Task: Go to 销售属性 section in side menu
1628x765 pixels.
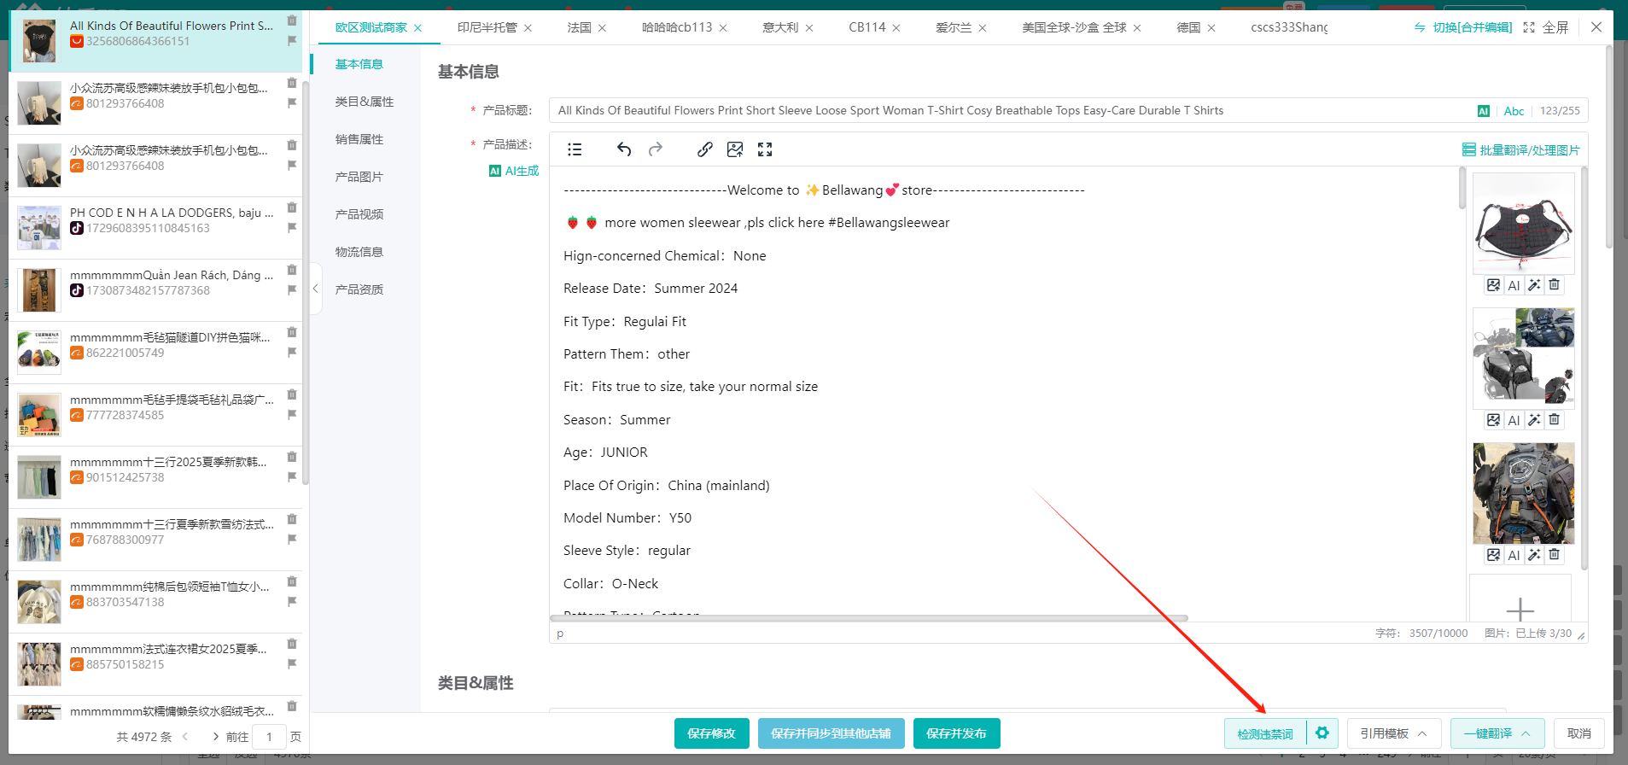Action: coord(359,139)
